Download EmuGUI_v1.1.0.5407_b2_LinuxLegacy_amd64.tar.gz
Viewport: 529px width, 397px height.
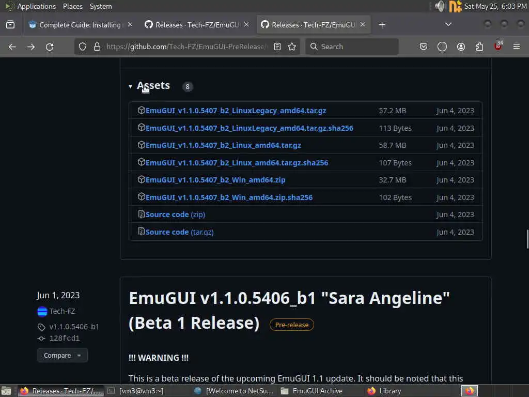point(236,111)
